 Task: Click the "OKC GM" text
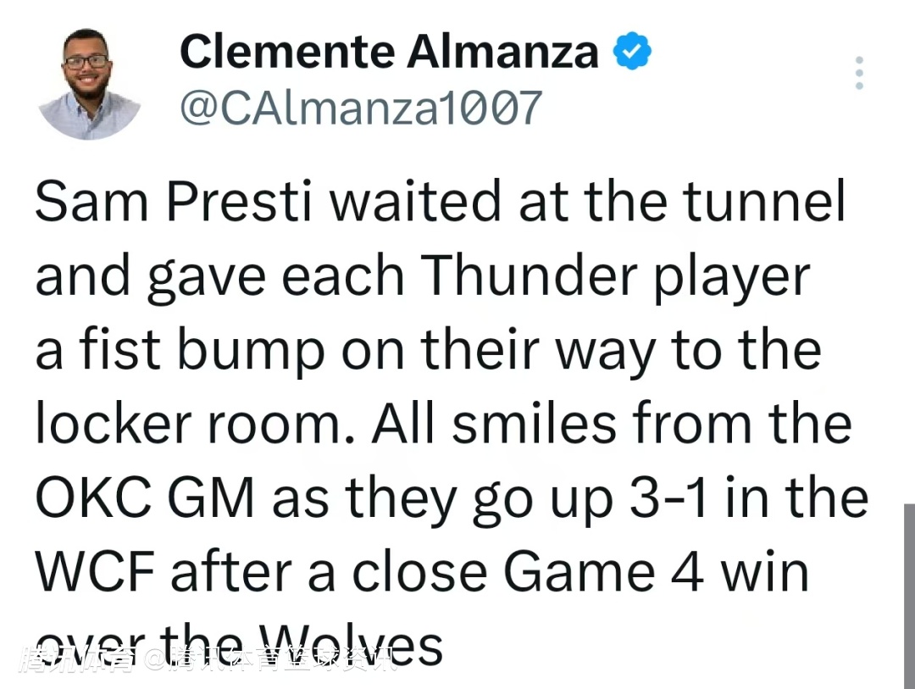[x=145, y=497]
